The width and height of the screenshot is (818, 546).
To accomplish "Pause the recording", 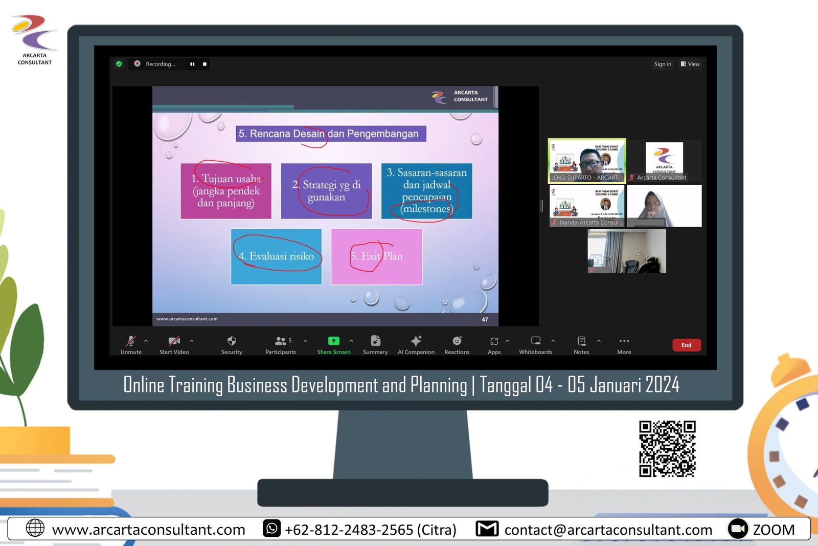I will click(192, 64).
